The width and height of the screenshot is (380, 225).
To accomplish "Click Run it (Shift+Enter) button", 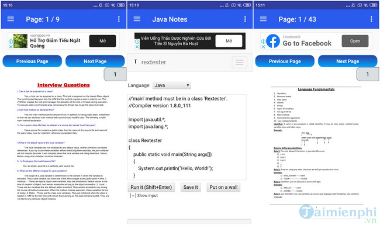I will point(151,187).
